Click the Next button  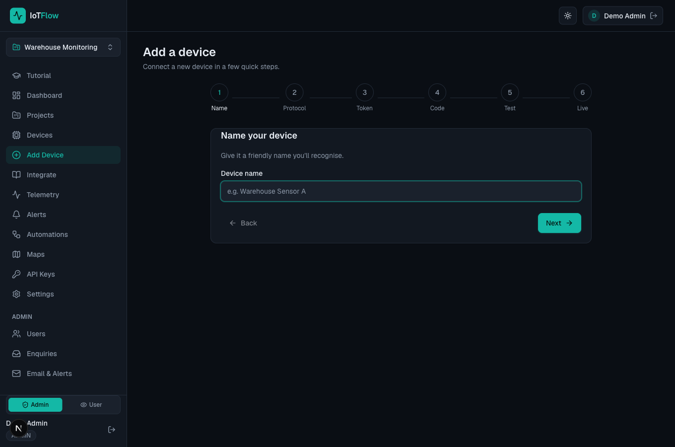coord(559,223)
